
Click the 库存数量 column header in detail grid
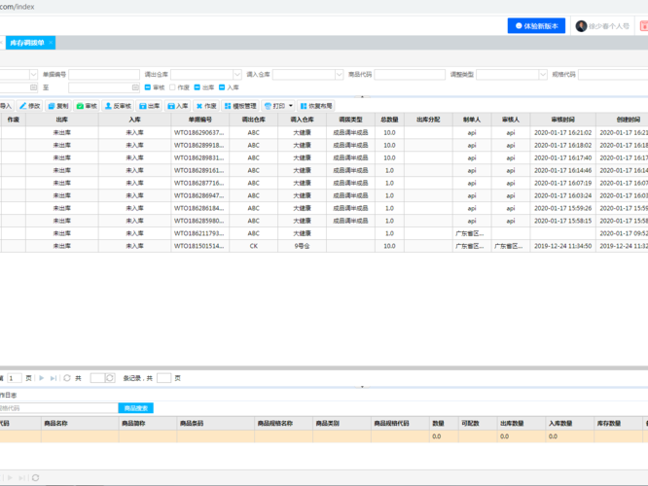tap(618, 423)
